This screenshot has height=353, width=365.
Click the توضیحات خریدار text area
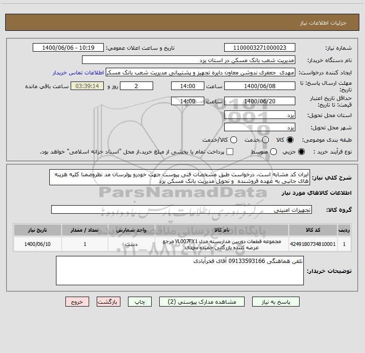[180, 271]
